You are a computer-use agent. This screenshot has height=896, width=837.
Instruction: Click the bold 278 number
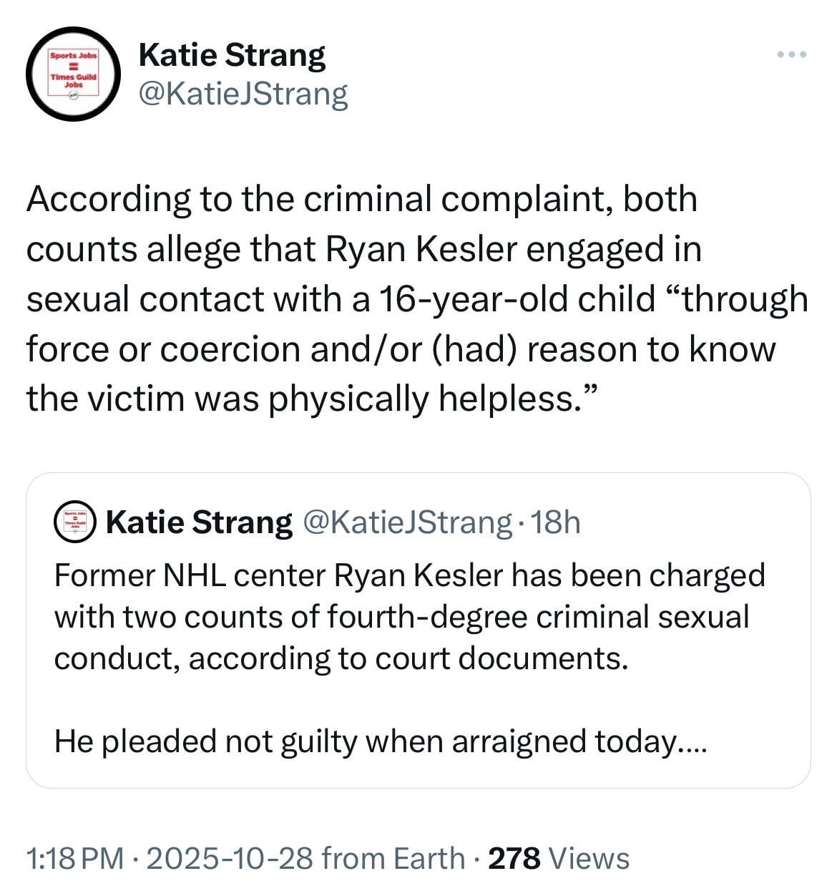514,857
